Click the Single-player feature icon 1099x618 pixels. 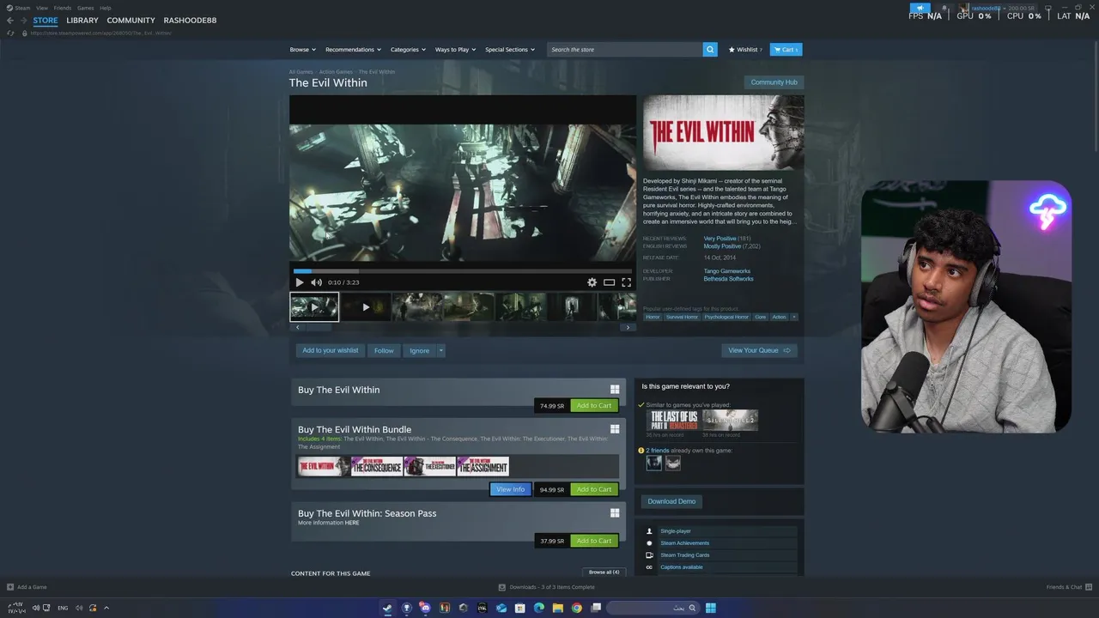(x=649, y=531)
